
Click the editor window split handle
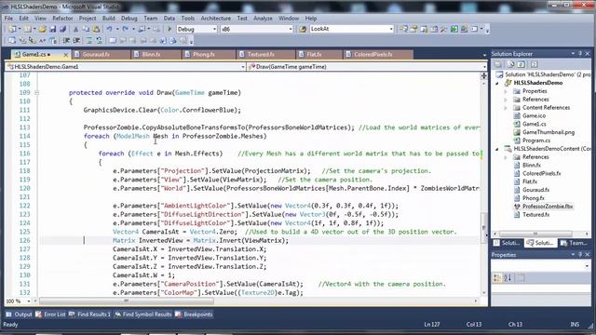(484, 75)
